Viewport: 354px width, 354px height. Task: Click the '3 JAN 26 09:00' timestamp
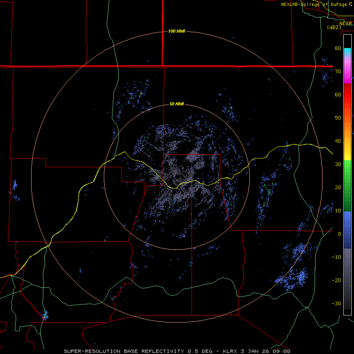tap(266, 351)
